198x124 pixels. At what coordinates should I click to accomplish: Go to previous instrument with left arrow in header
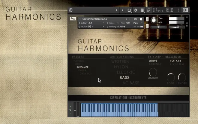(116, 10)
